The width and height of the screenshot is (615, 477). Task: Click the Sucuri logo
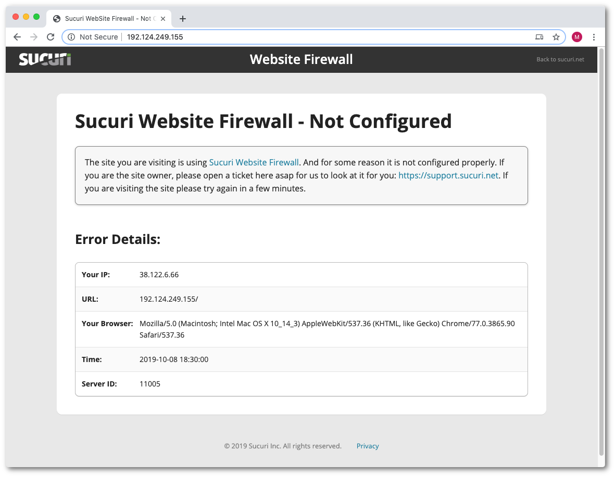click(45, 59)
